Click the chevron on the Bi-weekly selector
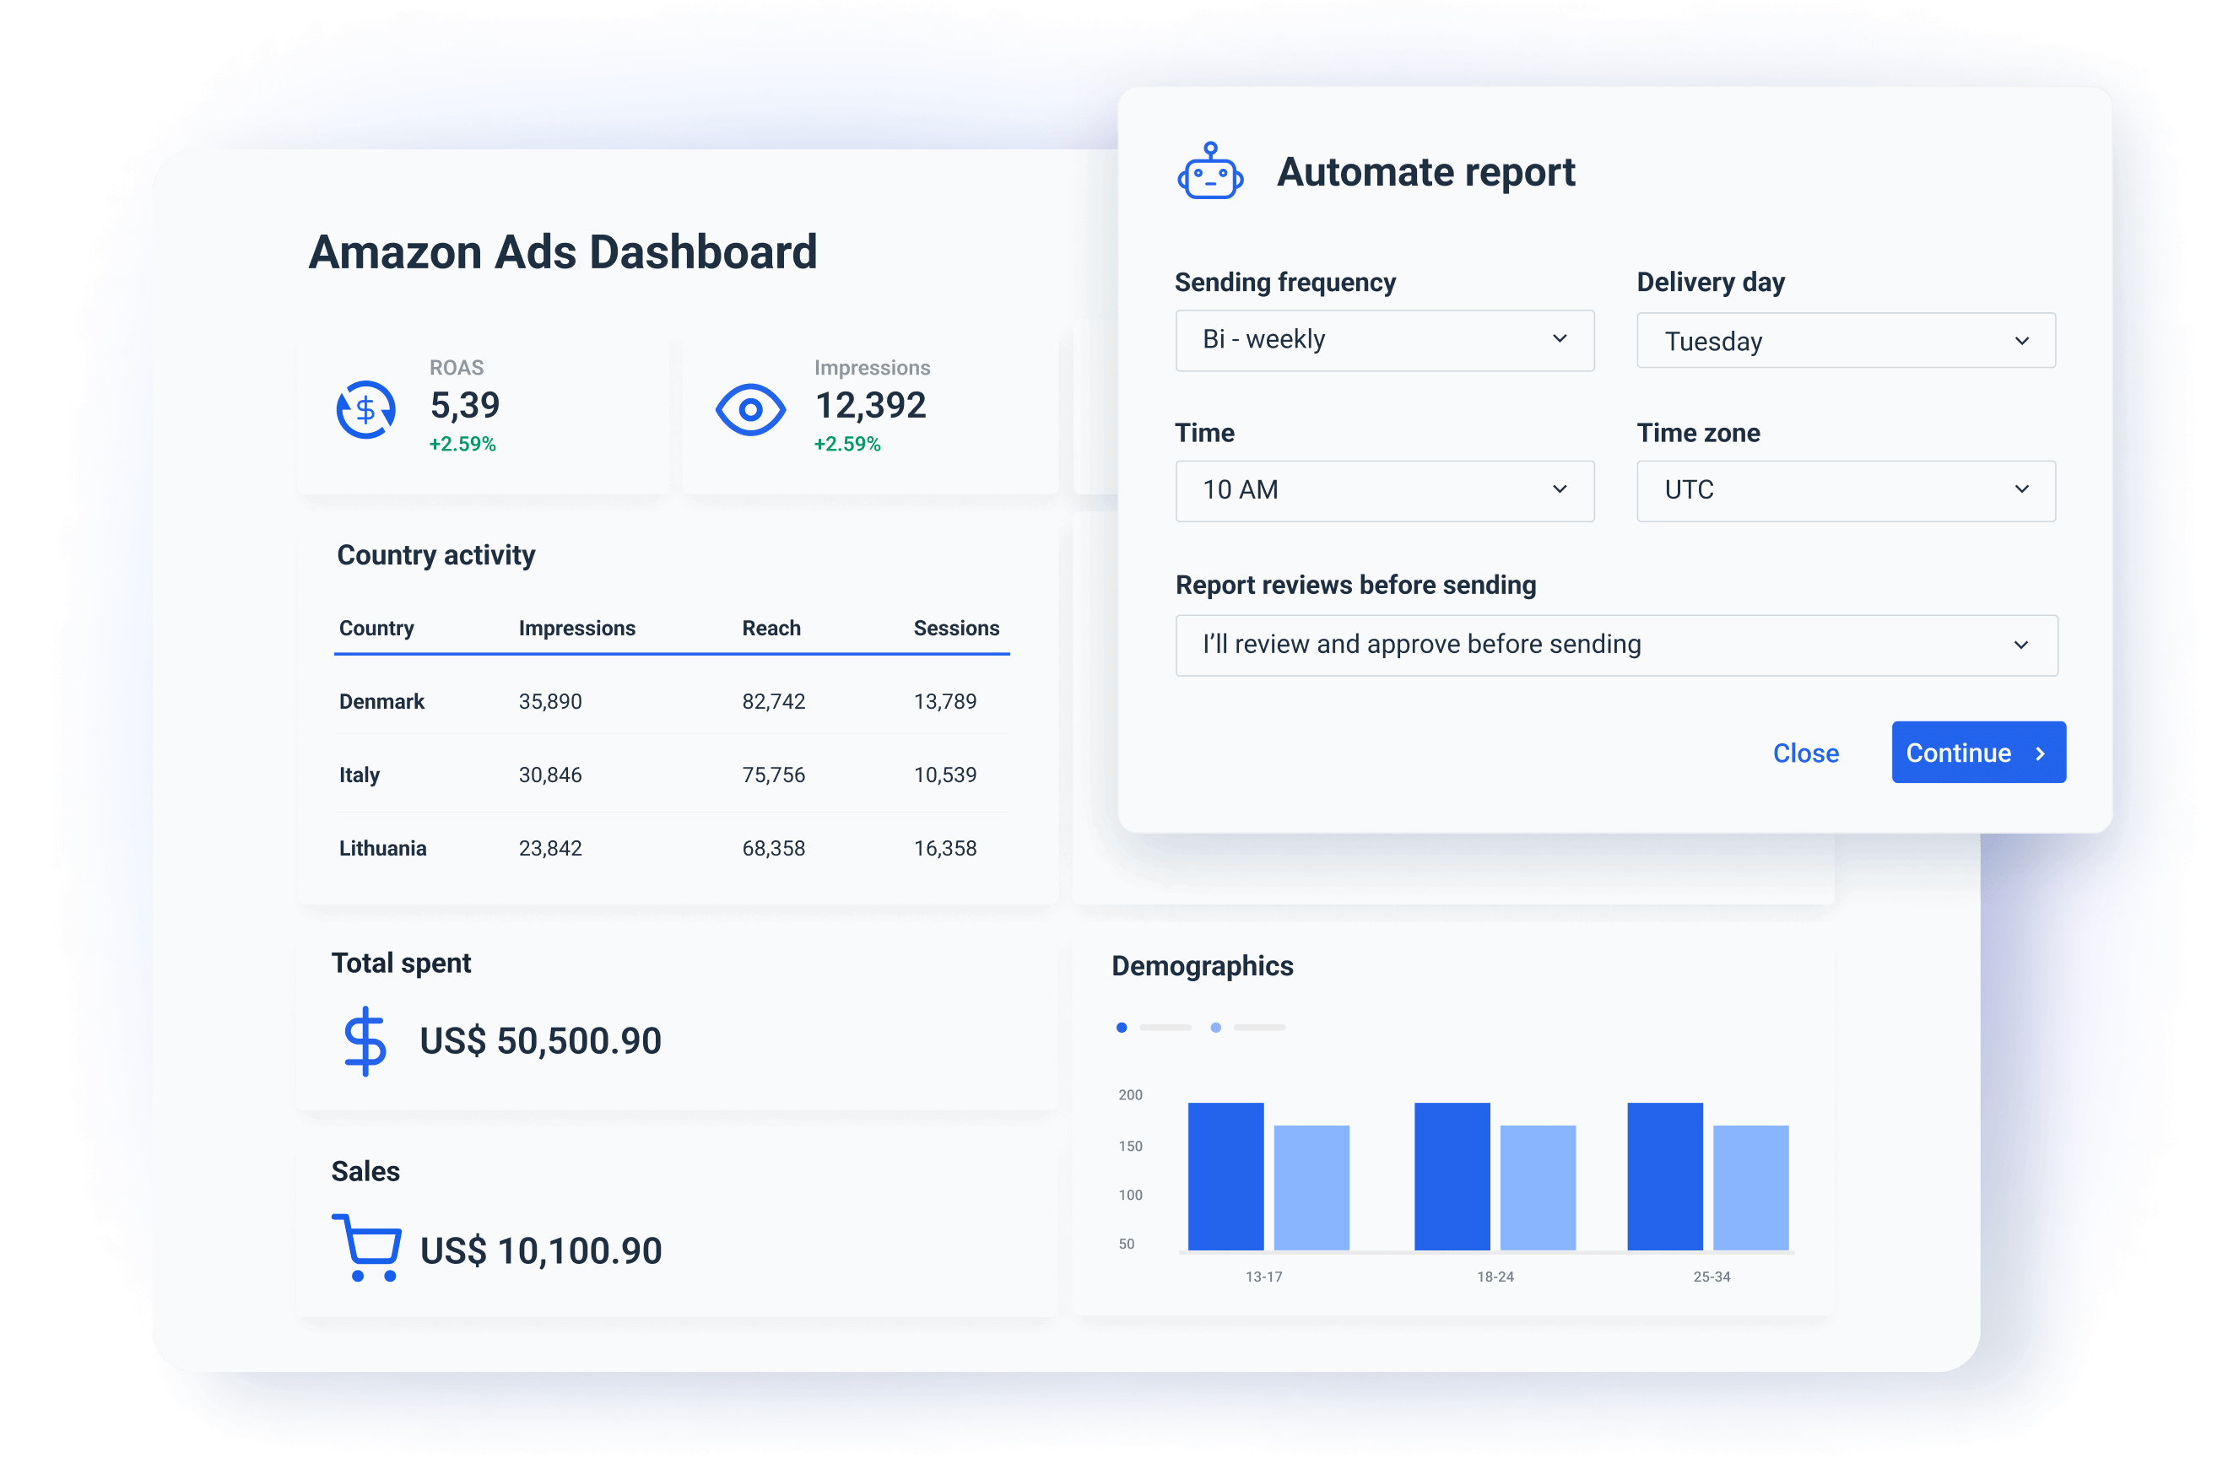 1560,339
